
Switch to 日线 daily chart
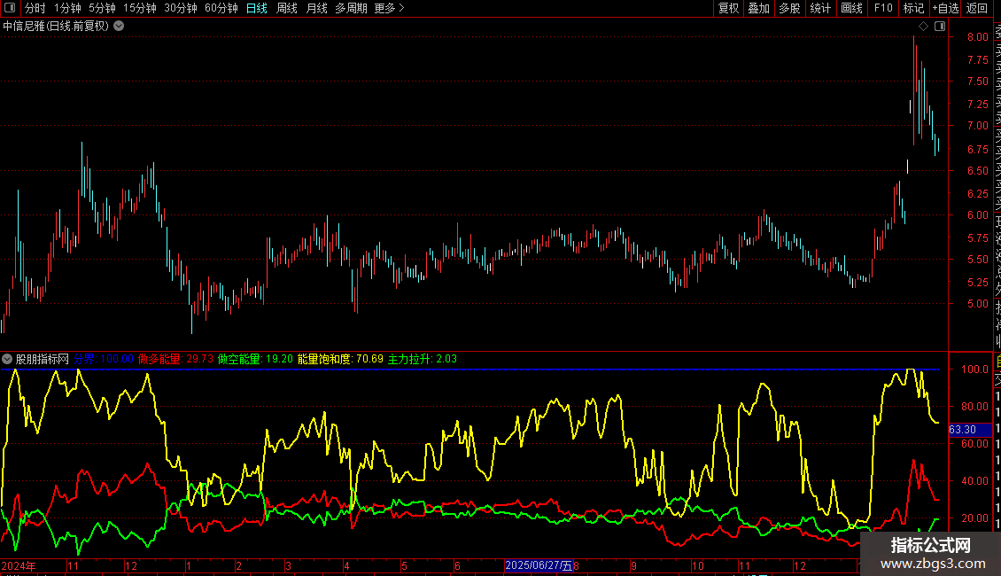pos(257,8)
